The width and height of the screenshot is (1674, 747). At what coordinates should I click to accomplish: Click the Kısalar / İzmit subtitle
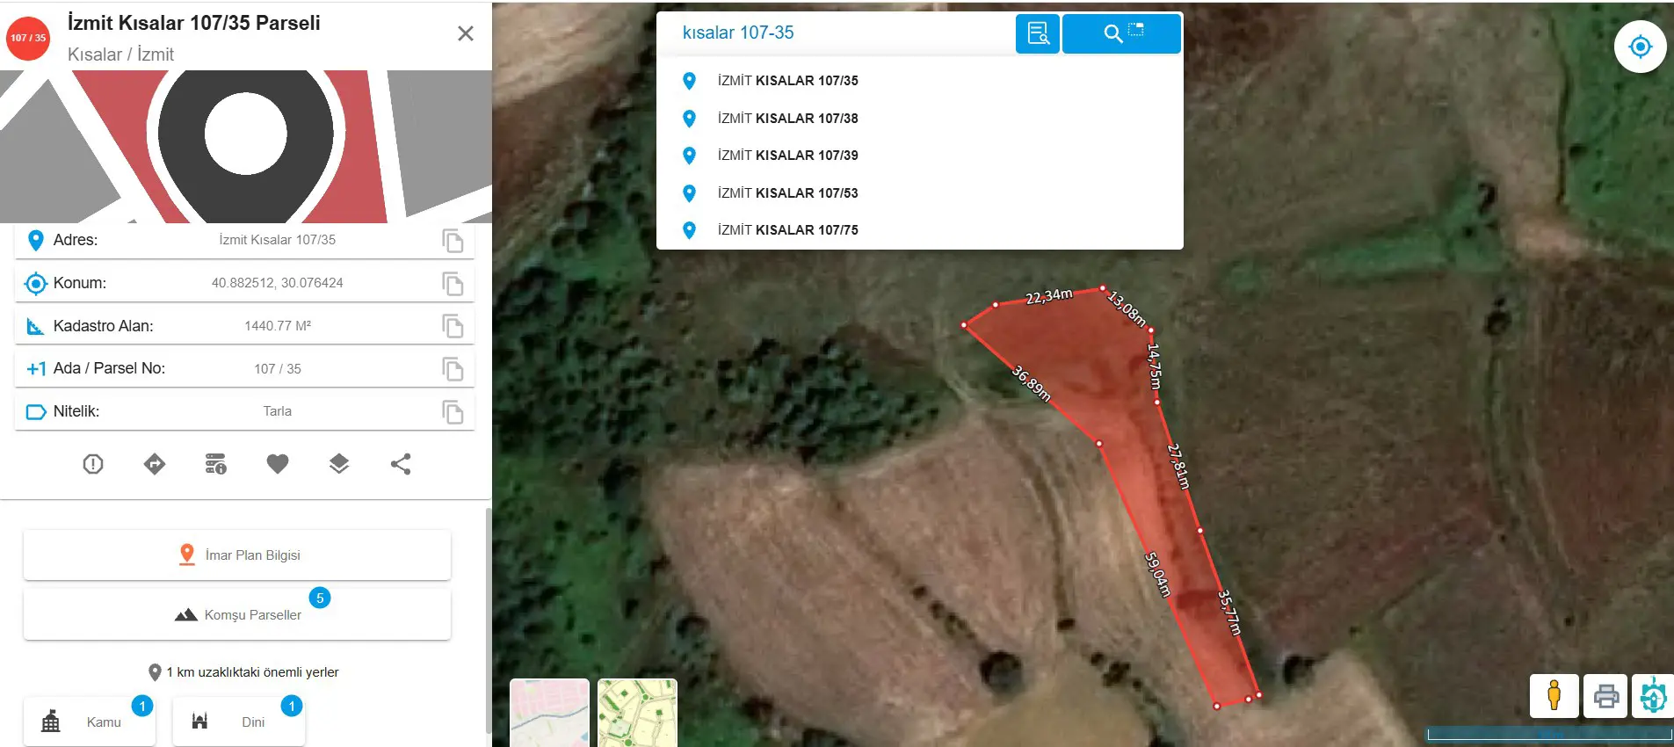[x=120, y=54]
